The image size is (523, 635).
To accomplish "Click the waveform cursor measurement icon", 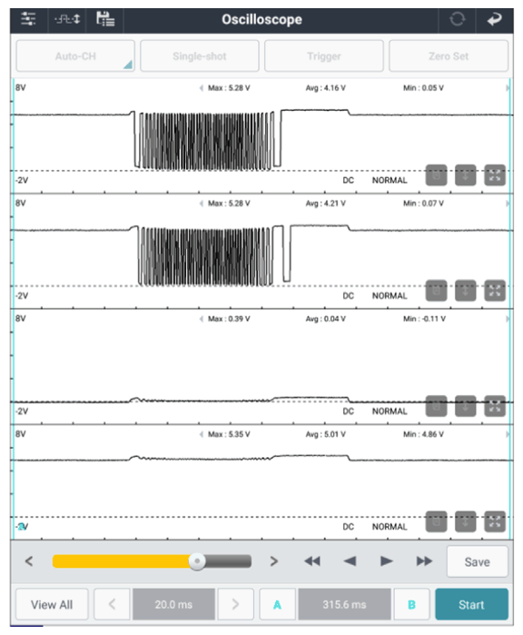I will pyautogui.click(x=67, y=19).
